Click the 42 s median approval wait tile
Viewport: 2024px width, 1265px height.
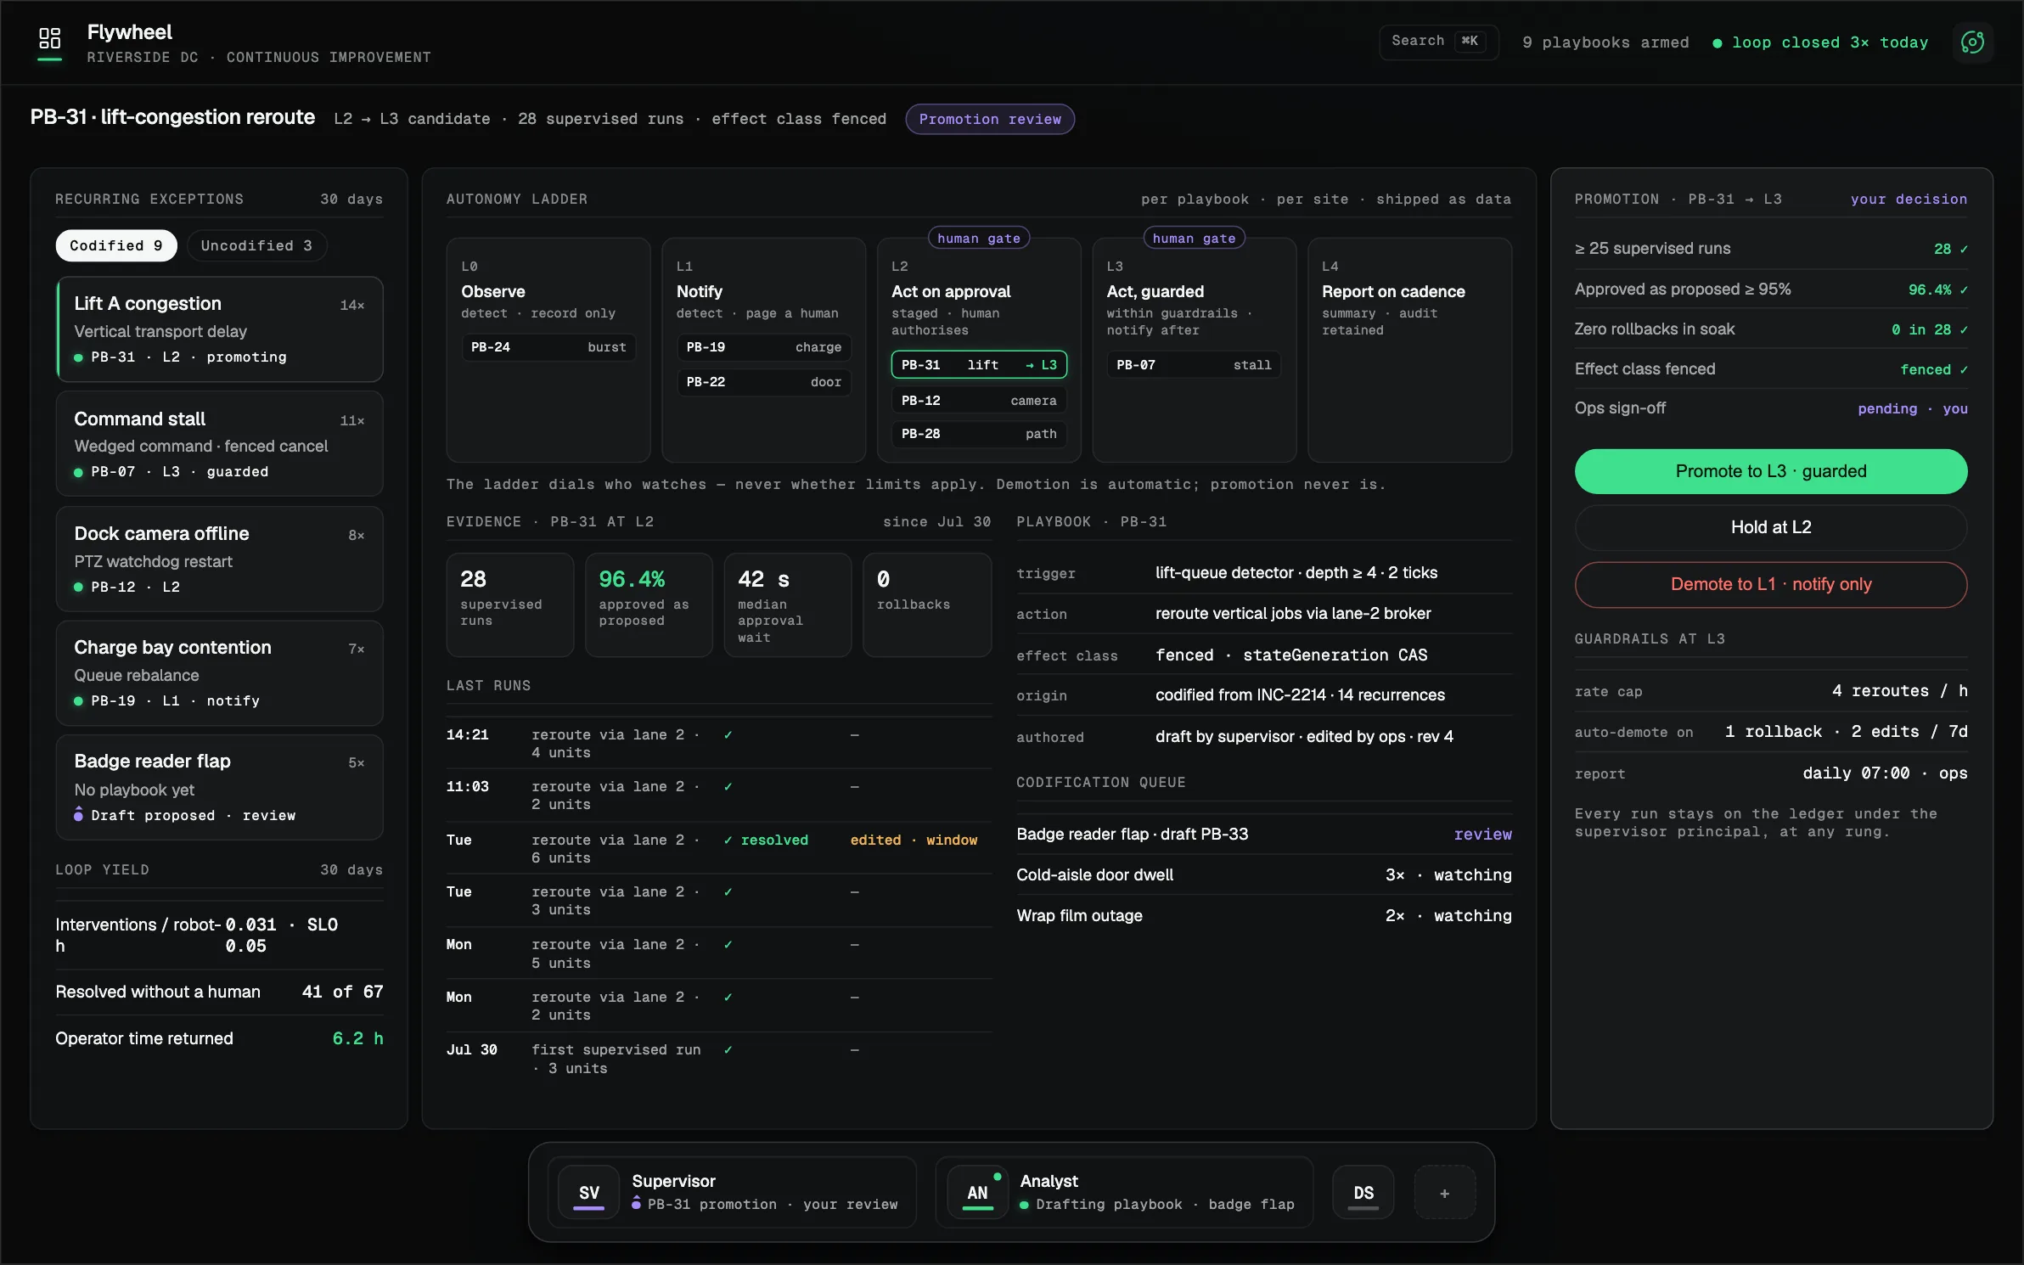pyautogui.click(x=787, y=605)
